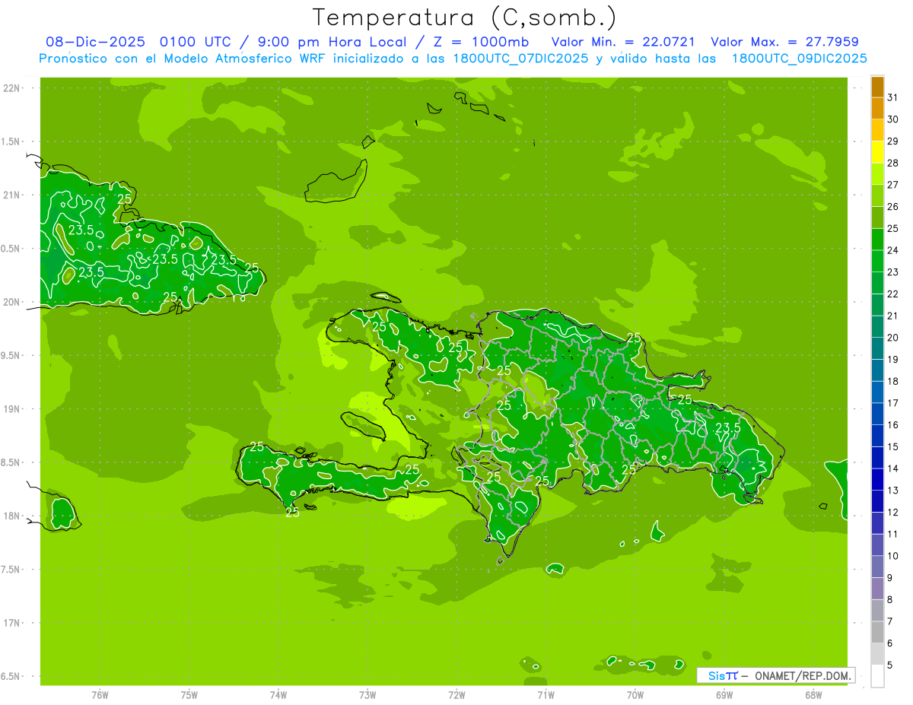The image size is (913, 705).
Task: Click the "22N" latitude axis label
Action: tap(11, 88)
